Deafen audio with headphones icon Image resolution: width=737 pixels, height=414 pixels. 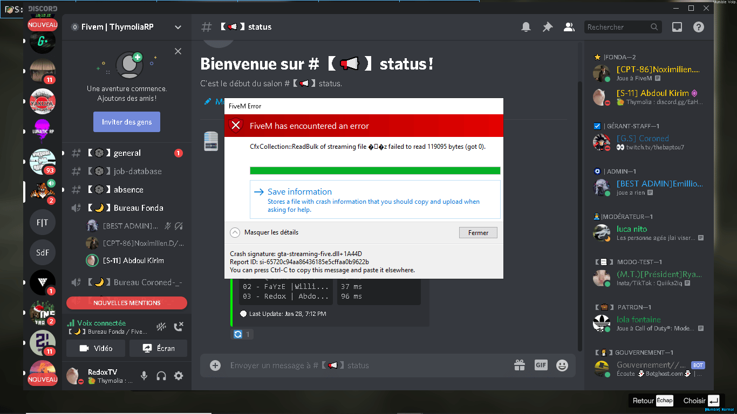161,376
